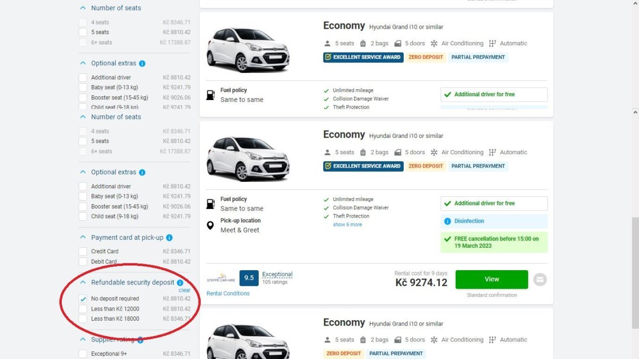Click the Disinfection info icon
This screenshot has width=639, height=359.
click(447, 221)
